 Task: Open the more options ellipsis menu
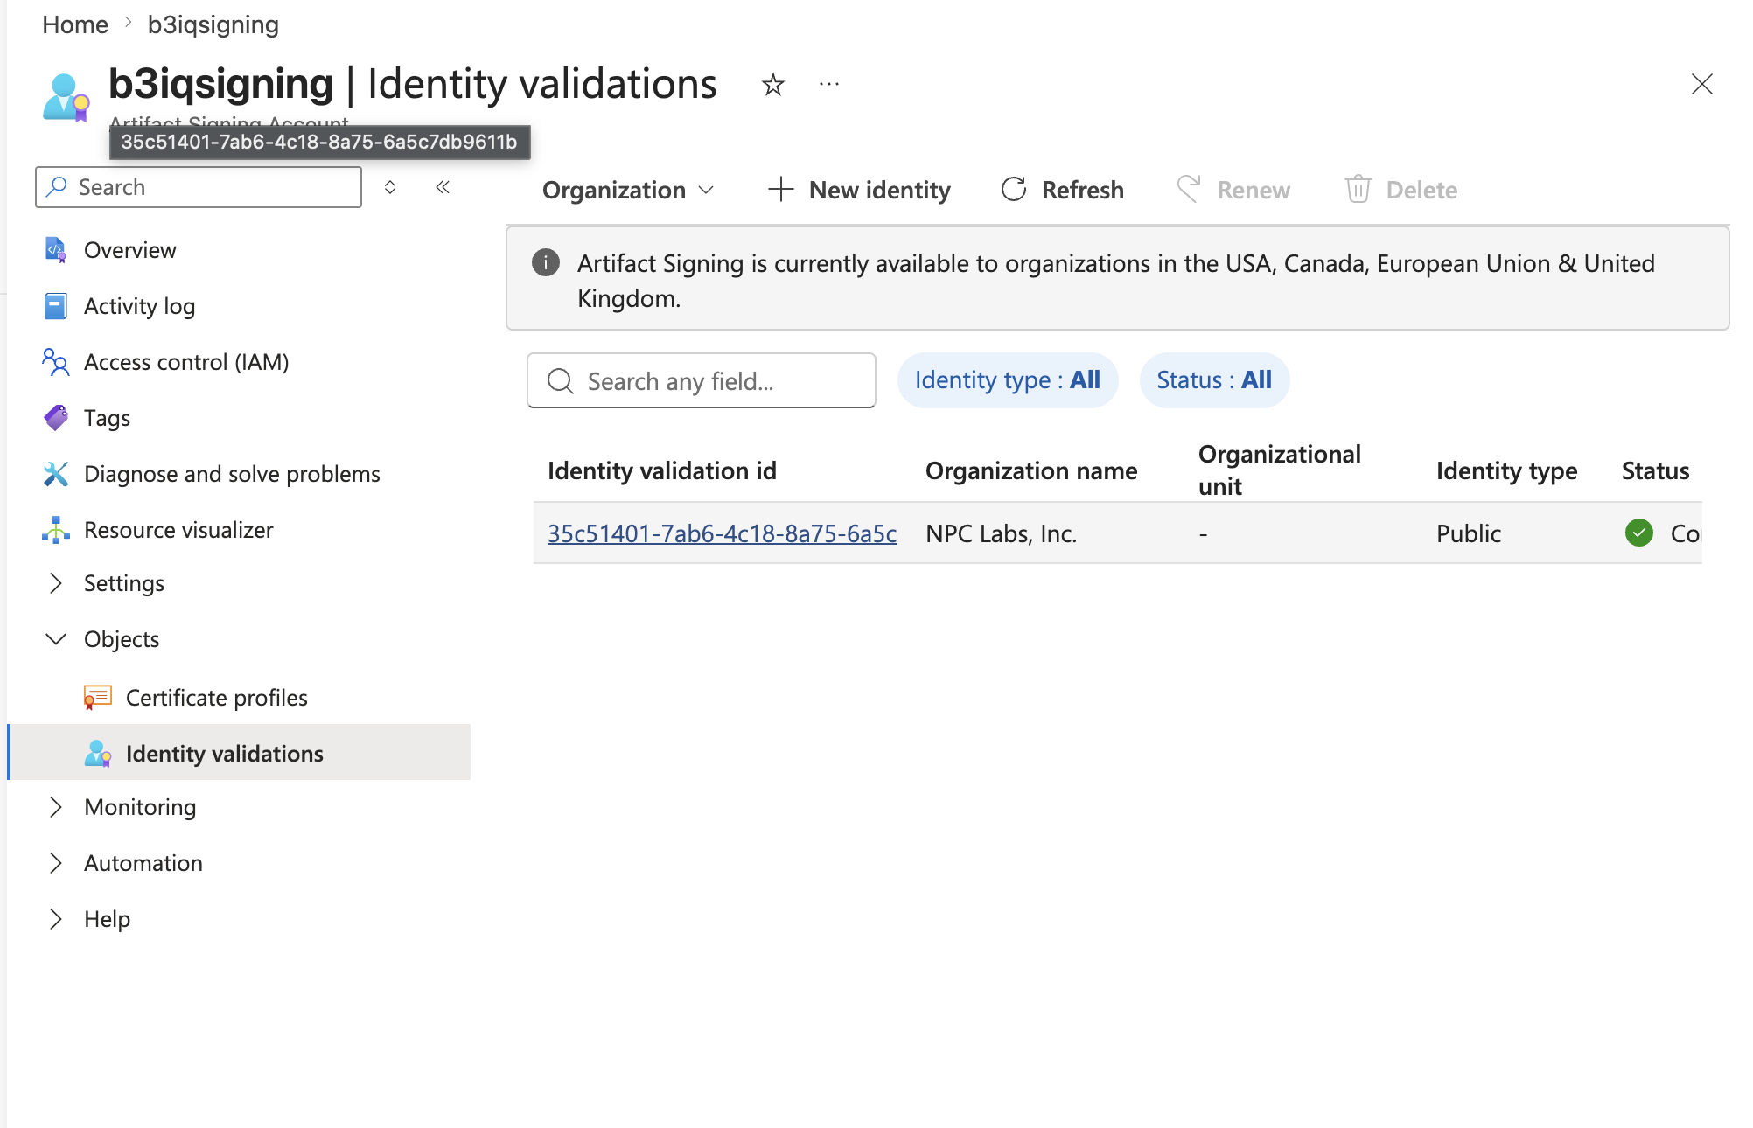point(828,84)
